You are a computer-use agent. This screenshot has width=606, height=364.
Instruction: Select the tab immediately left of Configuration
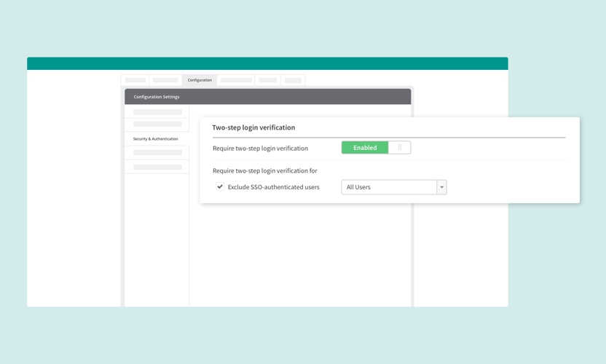pyautogui.click(x=165, y=80)
